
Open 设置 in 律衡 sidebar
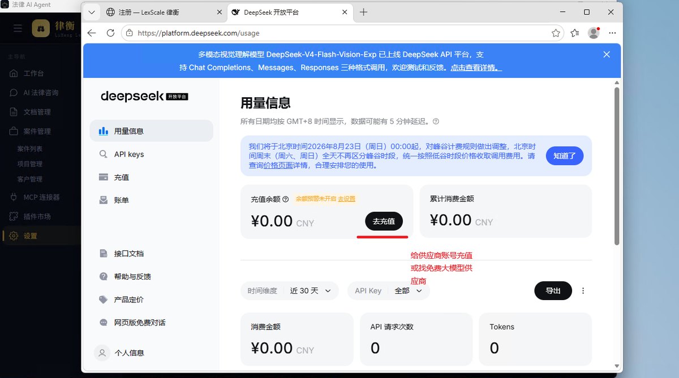click(40, 236)
